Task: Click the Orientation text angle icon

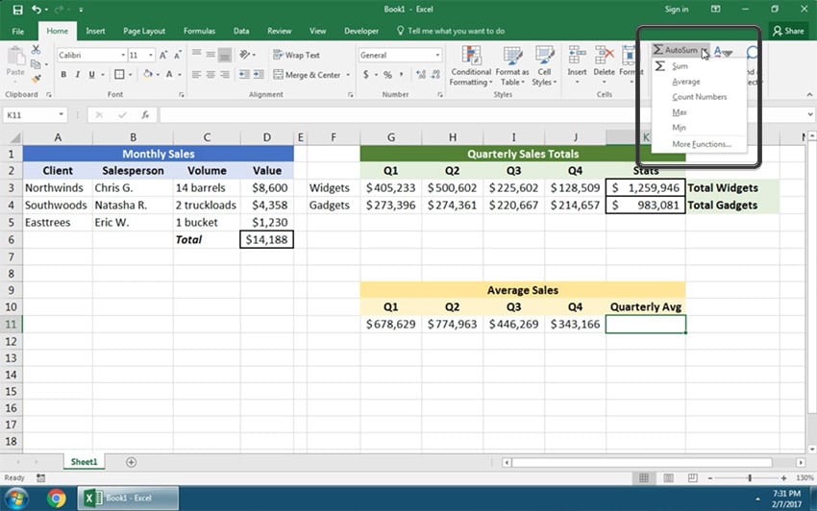Action: click(x=245, y=54)
